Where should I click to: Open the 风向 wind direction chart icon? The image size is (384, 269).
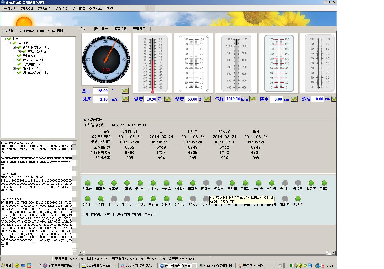[125, 91]
